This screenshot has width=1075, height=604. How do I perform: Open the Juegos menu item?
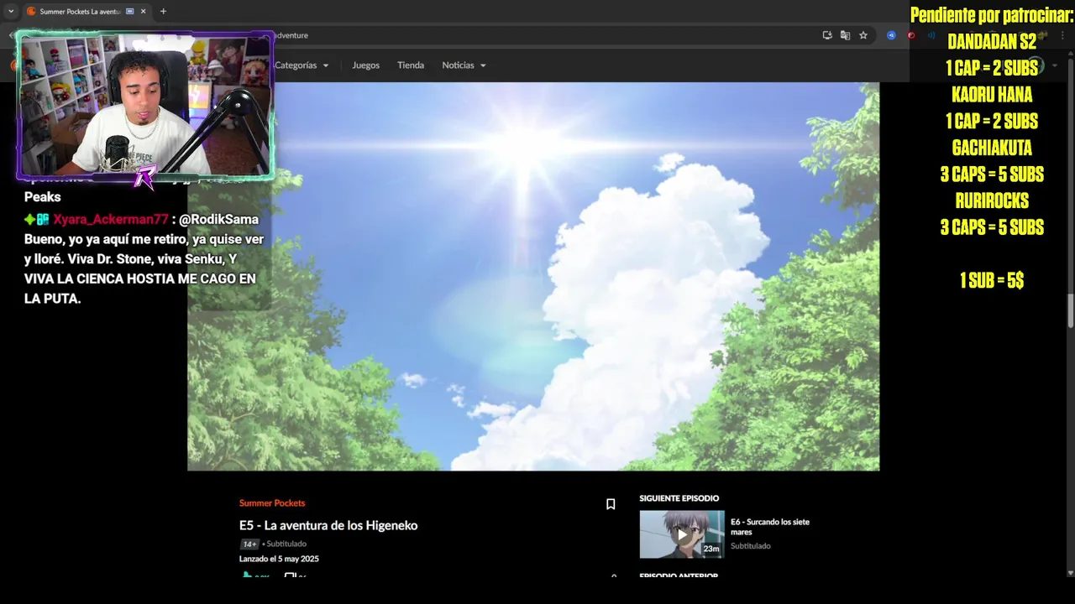point(365,65)
